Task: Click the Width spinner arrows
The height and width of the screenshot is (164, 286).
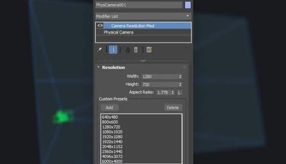Action: pyautogui.click(x=180, y=76)
